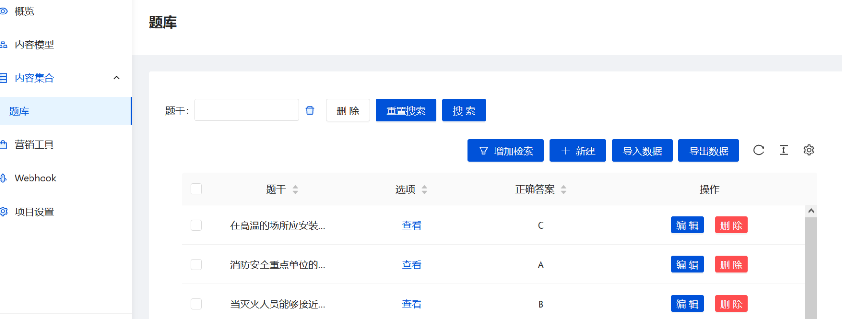Click the 导入数据 button
The height and width of the screenshot is (319, 842).
[642, 151]
